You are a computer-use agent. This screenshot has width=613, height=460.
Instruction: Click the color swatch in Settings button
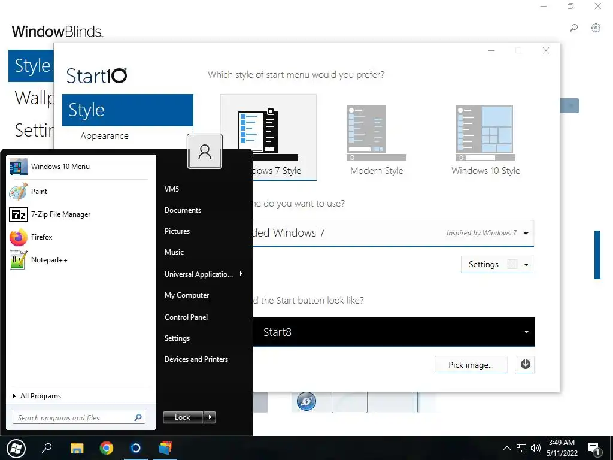[512, 264]
